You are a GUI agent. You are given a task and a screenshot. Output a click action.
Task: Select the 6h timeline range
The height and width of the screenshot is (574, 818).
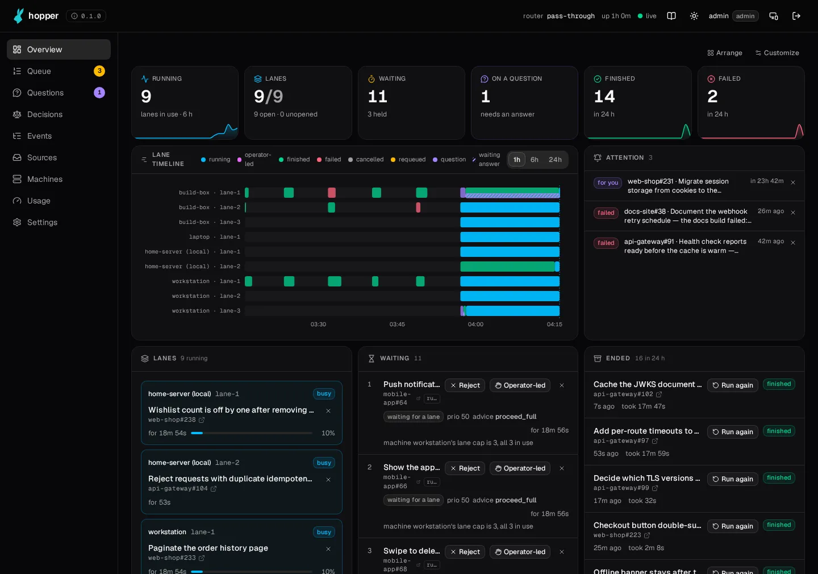[x=535, y=160]
